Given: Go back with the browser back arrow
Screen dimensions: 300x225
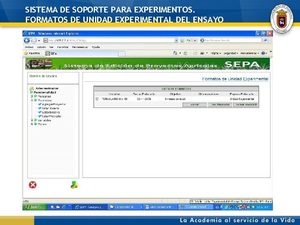Looking at the screenshot, I should pyautogui.click(x=27, y=40).
